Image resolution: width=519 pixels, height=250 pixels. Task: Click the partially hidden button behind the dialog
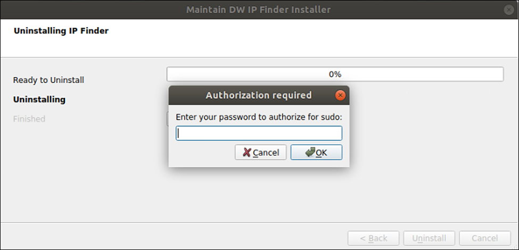coord(168,119)
